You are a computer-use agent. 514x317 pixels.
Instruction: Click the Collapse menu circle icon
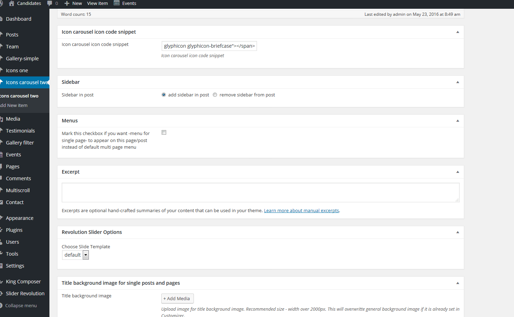tap(1, 305)
